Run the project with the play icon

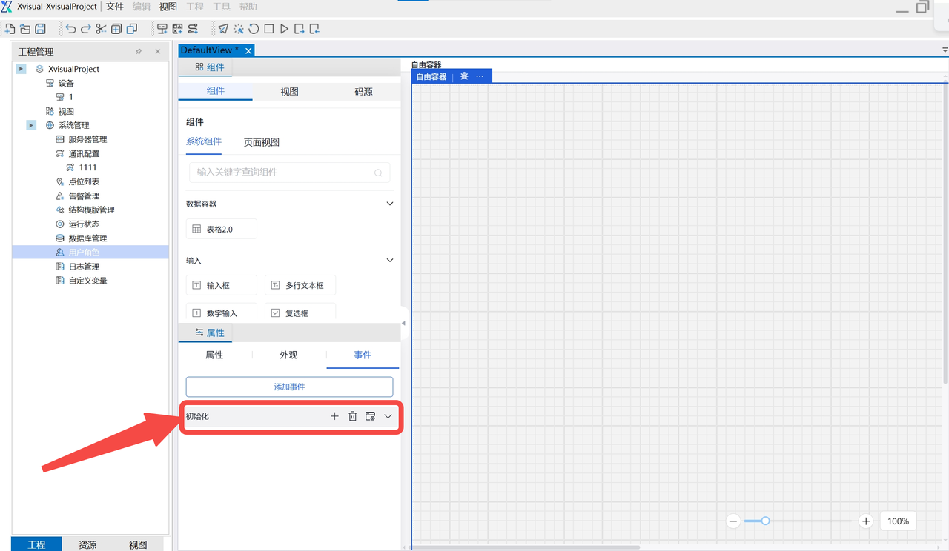click(x=284, y=29)
